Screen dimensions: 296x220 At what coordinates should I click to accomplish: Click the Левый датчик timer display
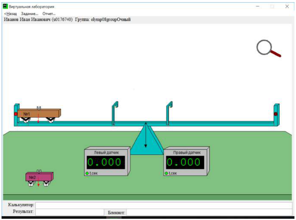point(106,162)
